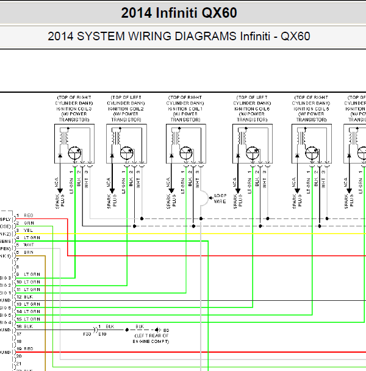
Task: Click pin label "13 LT GRN"
Action: click(28, 304)
